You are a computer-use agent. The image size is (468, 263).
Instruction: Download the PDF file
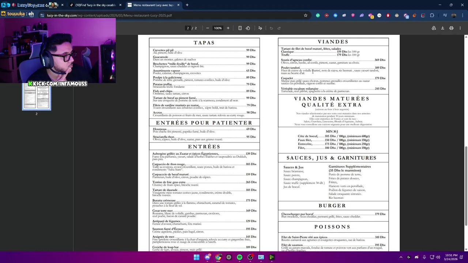[442, 28]
